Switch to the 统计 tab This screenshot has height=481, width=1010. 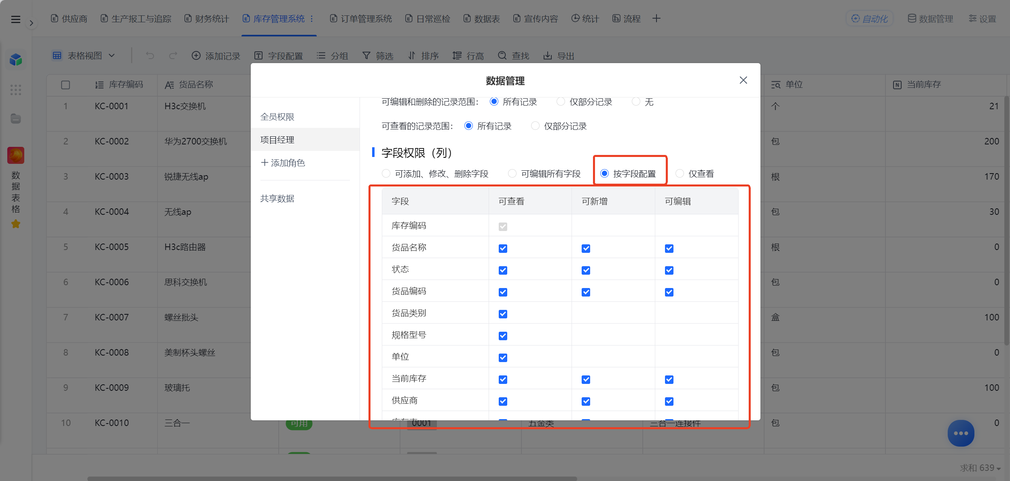click(585, 19)
